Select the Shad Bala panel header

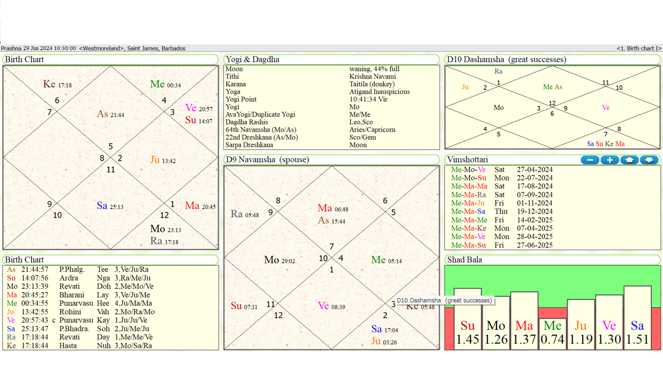coord(552,260)
